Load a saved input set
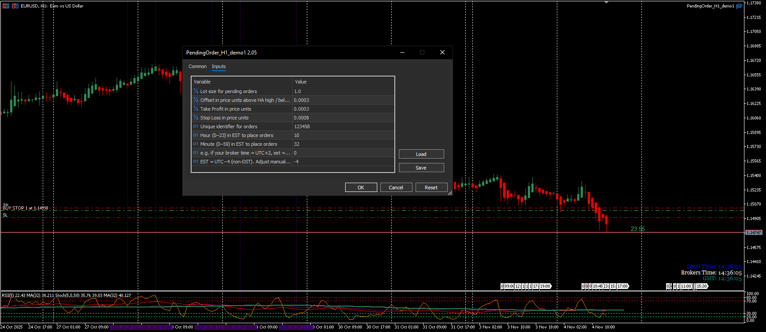 [421, 154]
